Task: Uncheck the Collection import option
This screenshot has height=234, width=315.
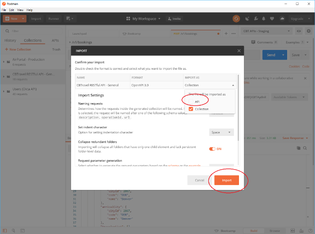Action: click(191, 109)
